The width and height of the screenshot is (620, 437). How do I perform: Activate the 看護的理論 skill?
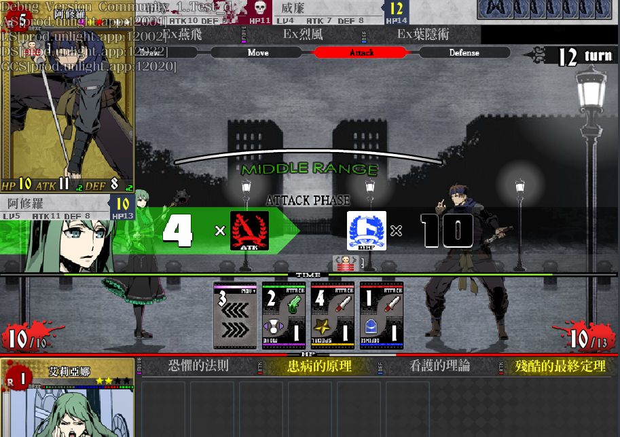pyautogui.click(x=439, y=366)
